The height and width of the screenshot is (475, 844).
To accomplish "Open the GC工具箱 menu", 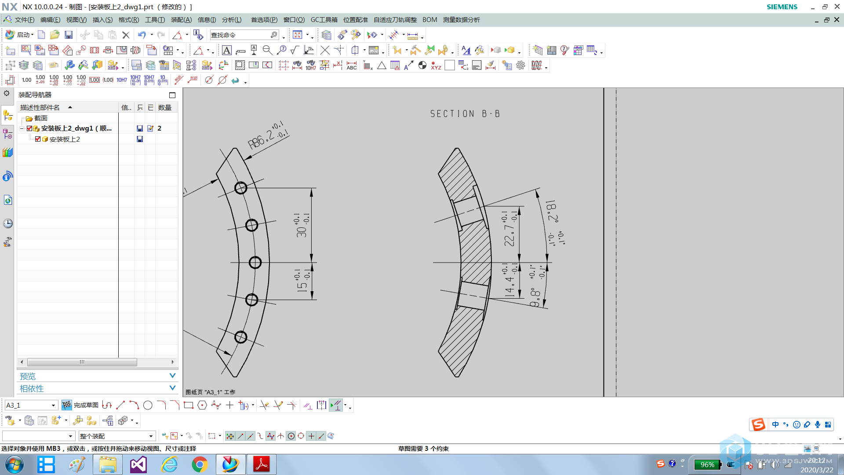I will [x=324, y=20].
